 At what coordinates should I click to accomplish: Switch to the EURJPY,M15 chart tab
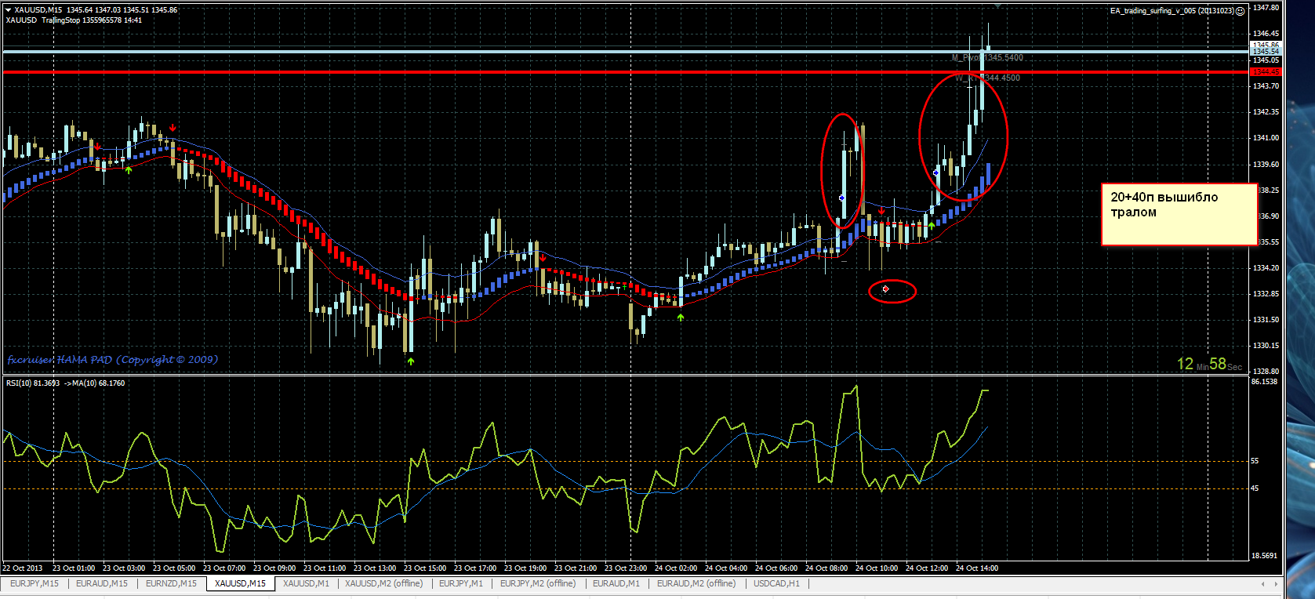(35, 583)
